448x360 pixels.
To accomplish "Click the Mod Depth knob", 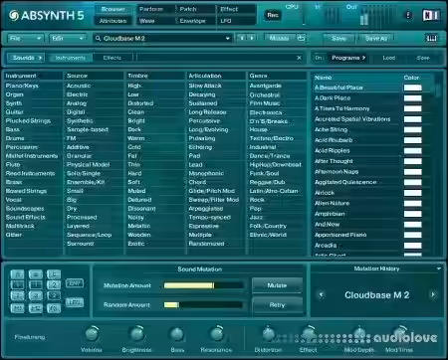I will [358, 333].
